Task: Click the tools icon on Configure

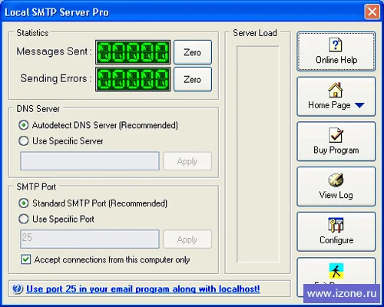Action: (x=336, y=225)
